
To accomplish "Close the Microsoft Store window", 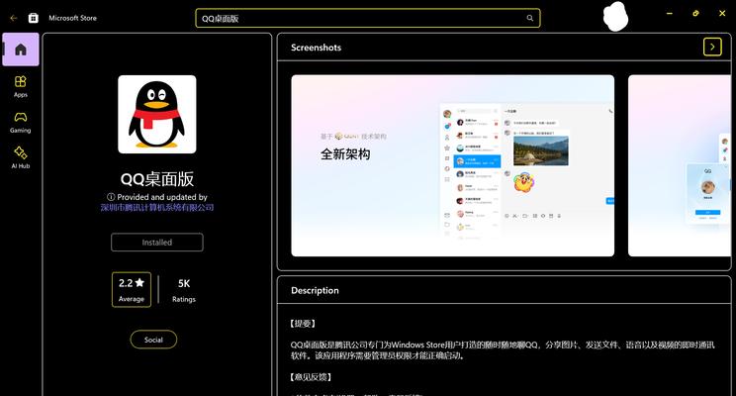I will (722, 14).
